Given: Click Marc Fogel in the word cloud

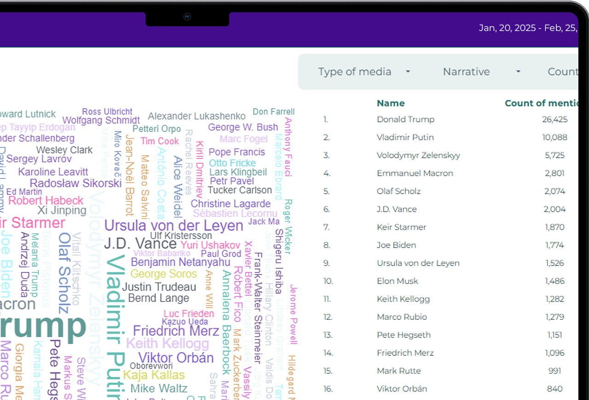Looking at the screenshot, I should coord(243,139).
